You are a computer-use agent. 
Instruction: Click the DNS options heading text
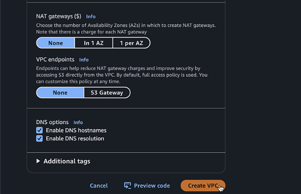[52, 122]
